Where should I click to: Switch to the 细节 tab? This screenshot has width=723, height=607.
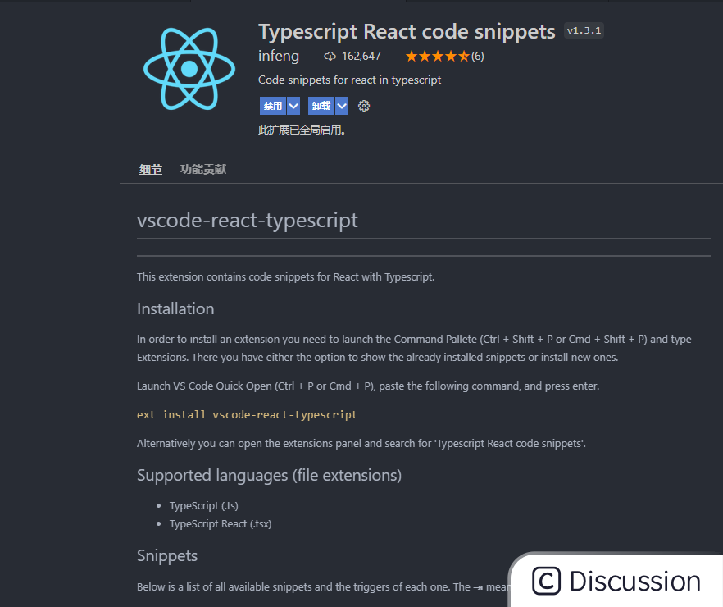151,169
